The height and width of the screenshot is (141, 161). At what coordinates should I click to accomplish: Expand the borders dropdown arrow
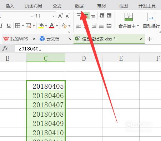(23, 26)
